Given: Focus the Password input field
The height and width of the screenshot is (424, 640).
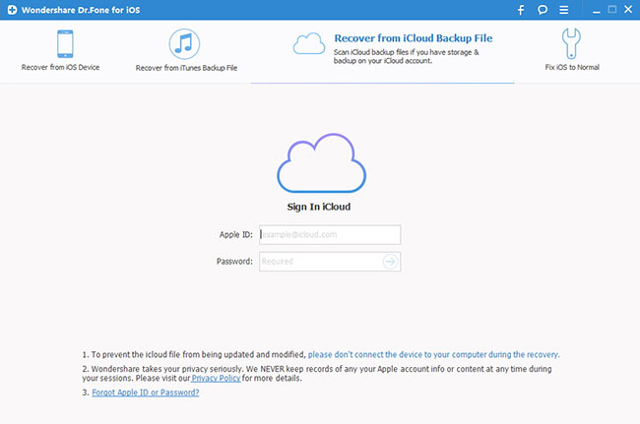Looking at the screenshot, I should tap(330, 262).
